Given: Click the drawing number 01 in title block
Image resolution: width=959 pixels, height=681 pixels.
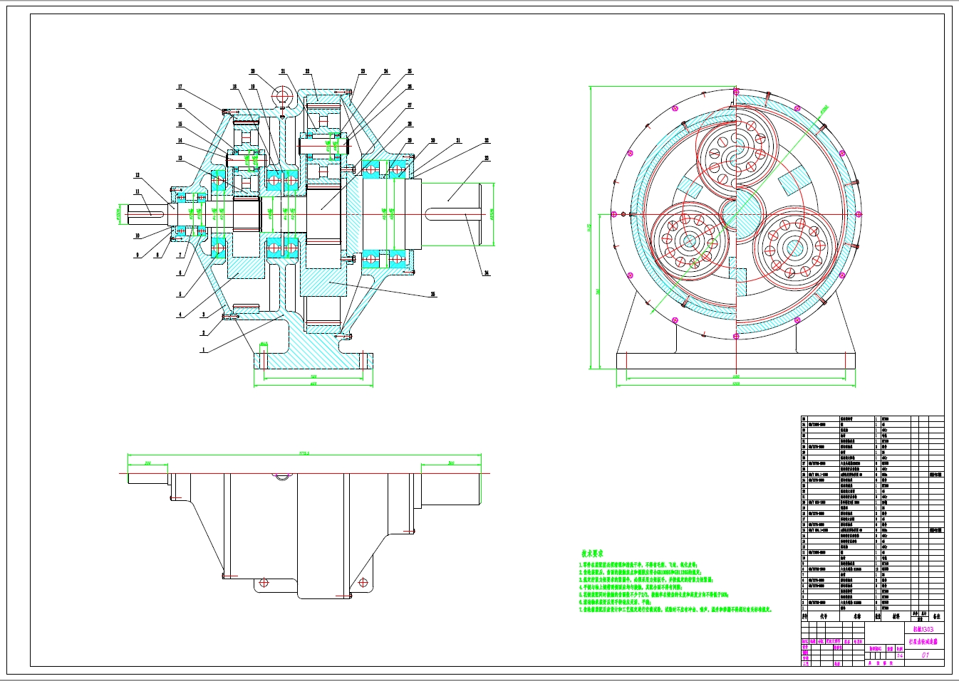Looking at the screenshot, I should (926, 655).
